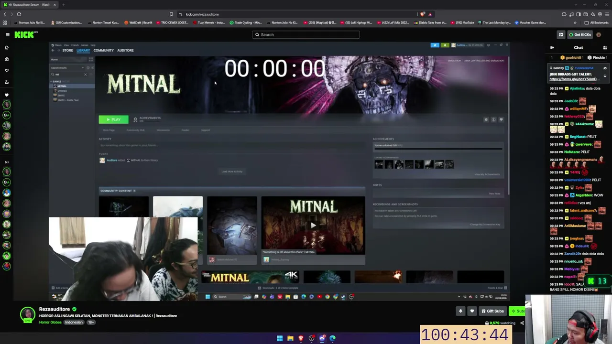This screenshot has width=612, height=344.
Task: Go to Kick home via logo
Action: (x=26, y=34)
